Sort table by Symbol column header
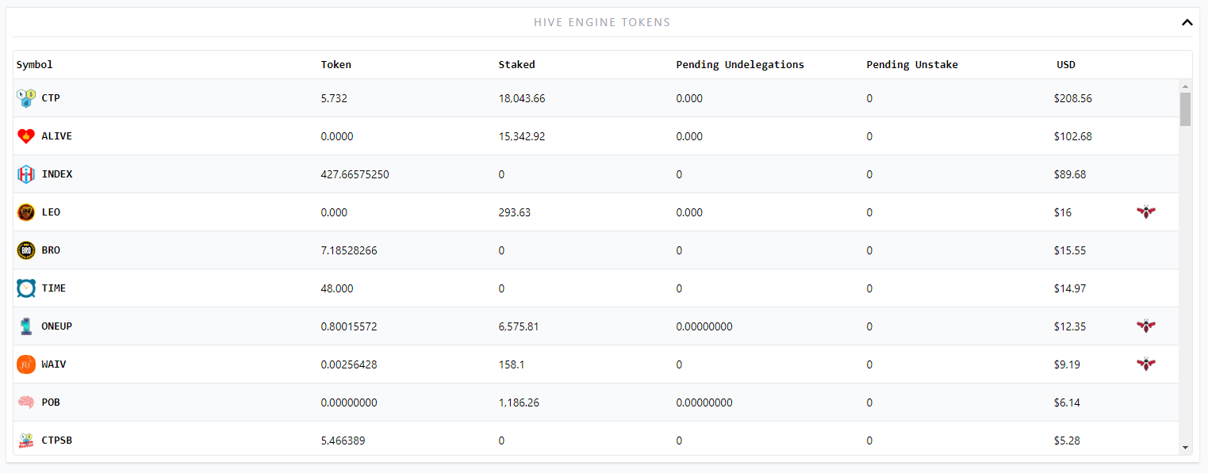 pos(35,65)
